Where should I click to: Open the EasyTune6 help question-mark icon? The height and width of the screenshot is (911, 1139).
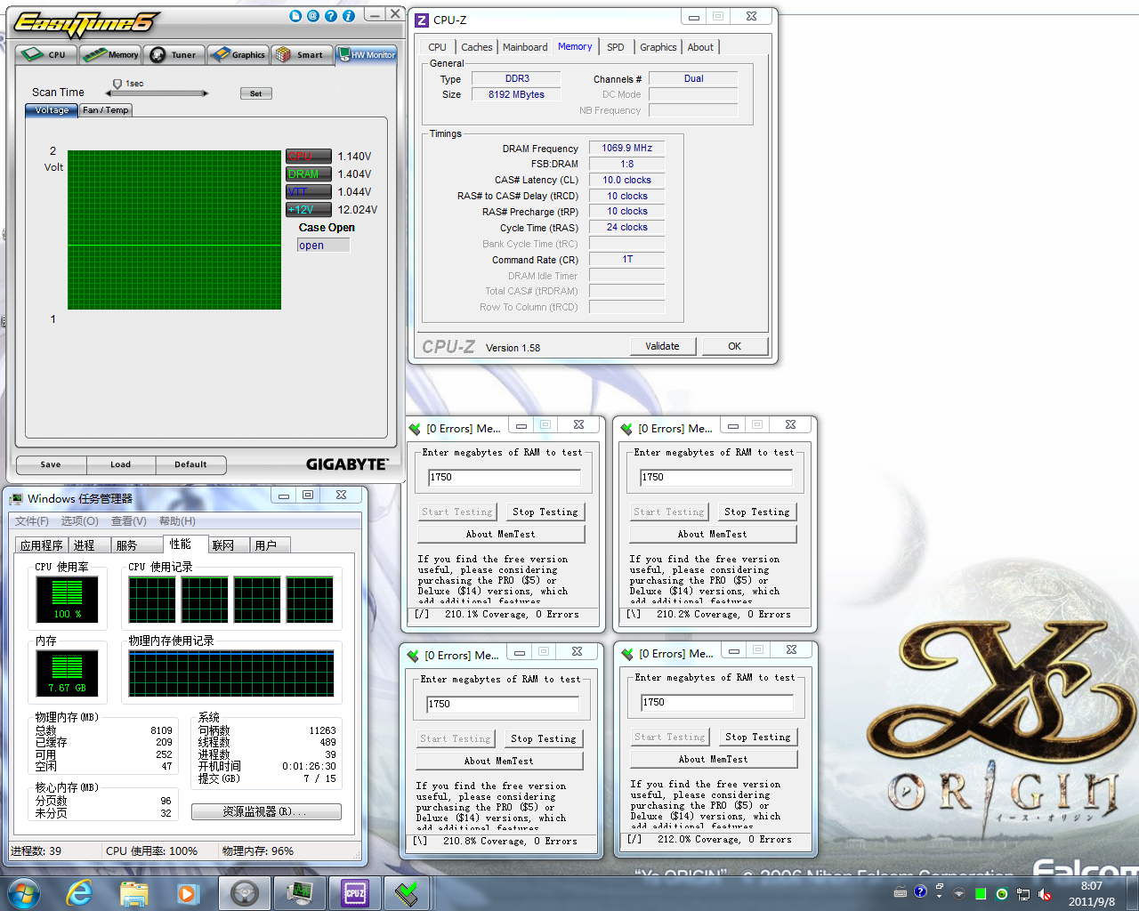[x=331, y=16]
